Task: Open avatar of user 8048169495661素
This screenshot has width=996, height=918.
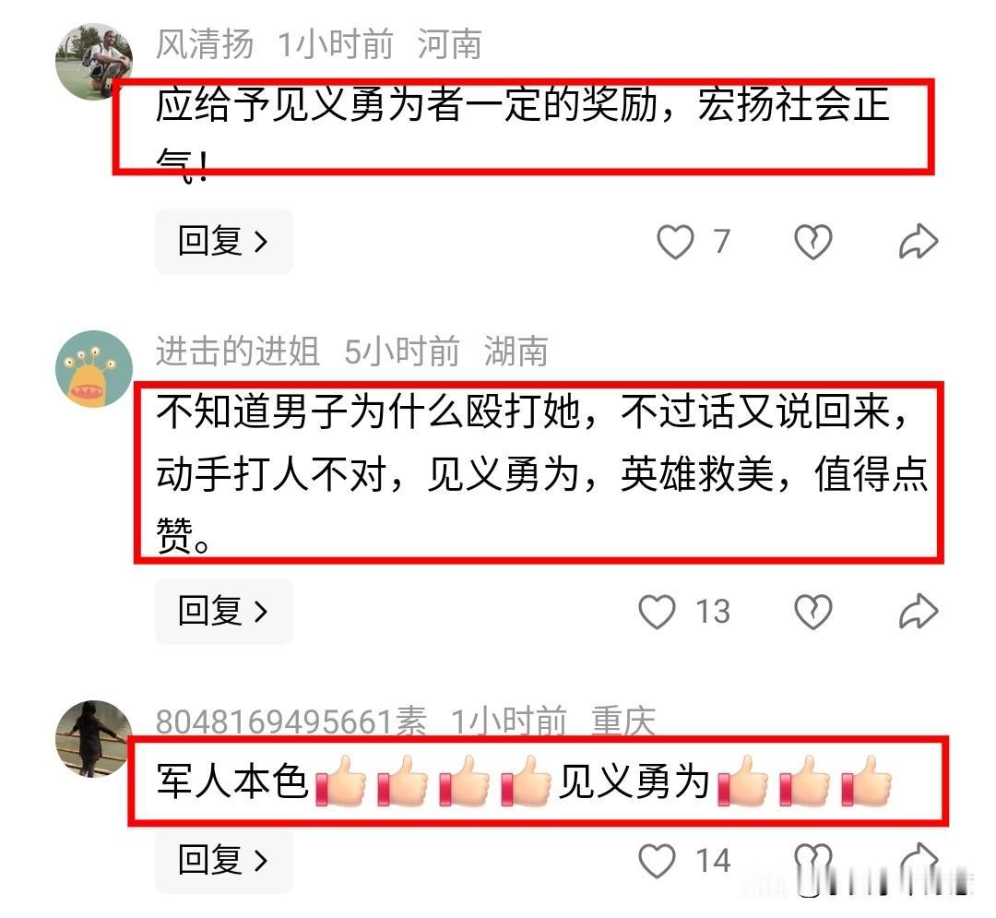Action: point(94,738)
